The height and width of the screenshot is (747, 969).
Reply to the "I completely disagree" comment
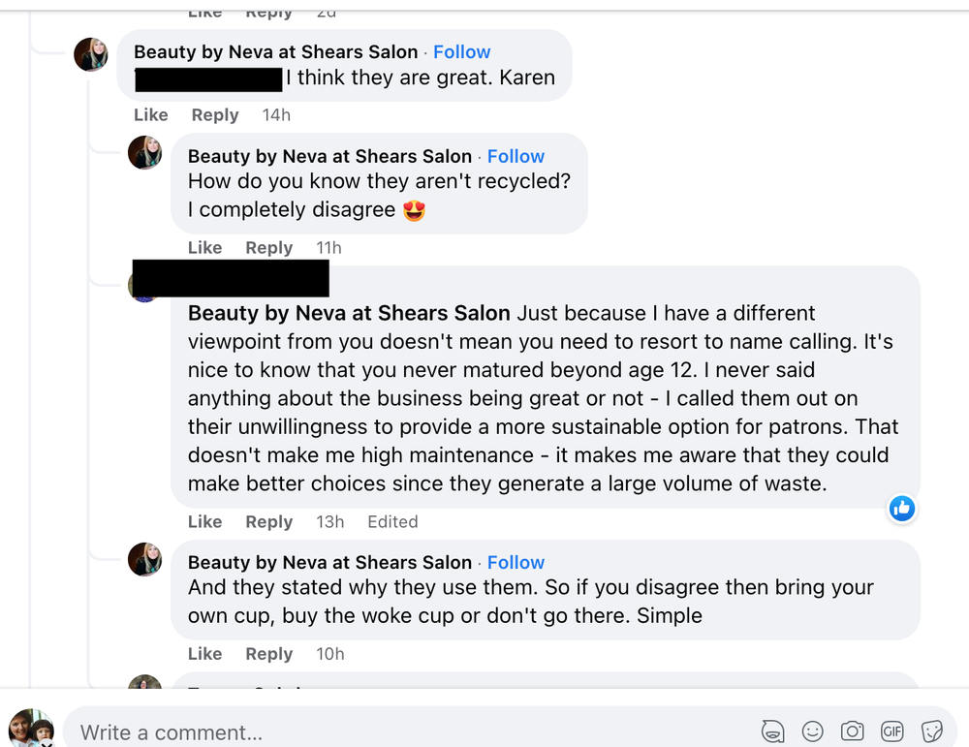(x=268, y=248)
